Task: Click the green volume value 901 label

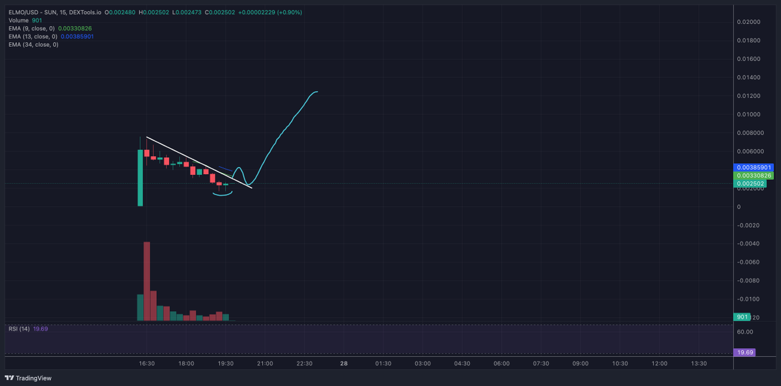Action: (742, 317)
